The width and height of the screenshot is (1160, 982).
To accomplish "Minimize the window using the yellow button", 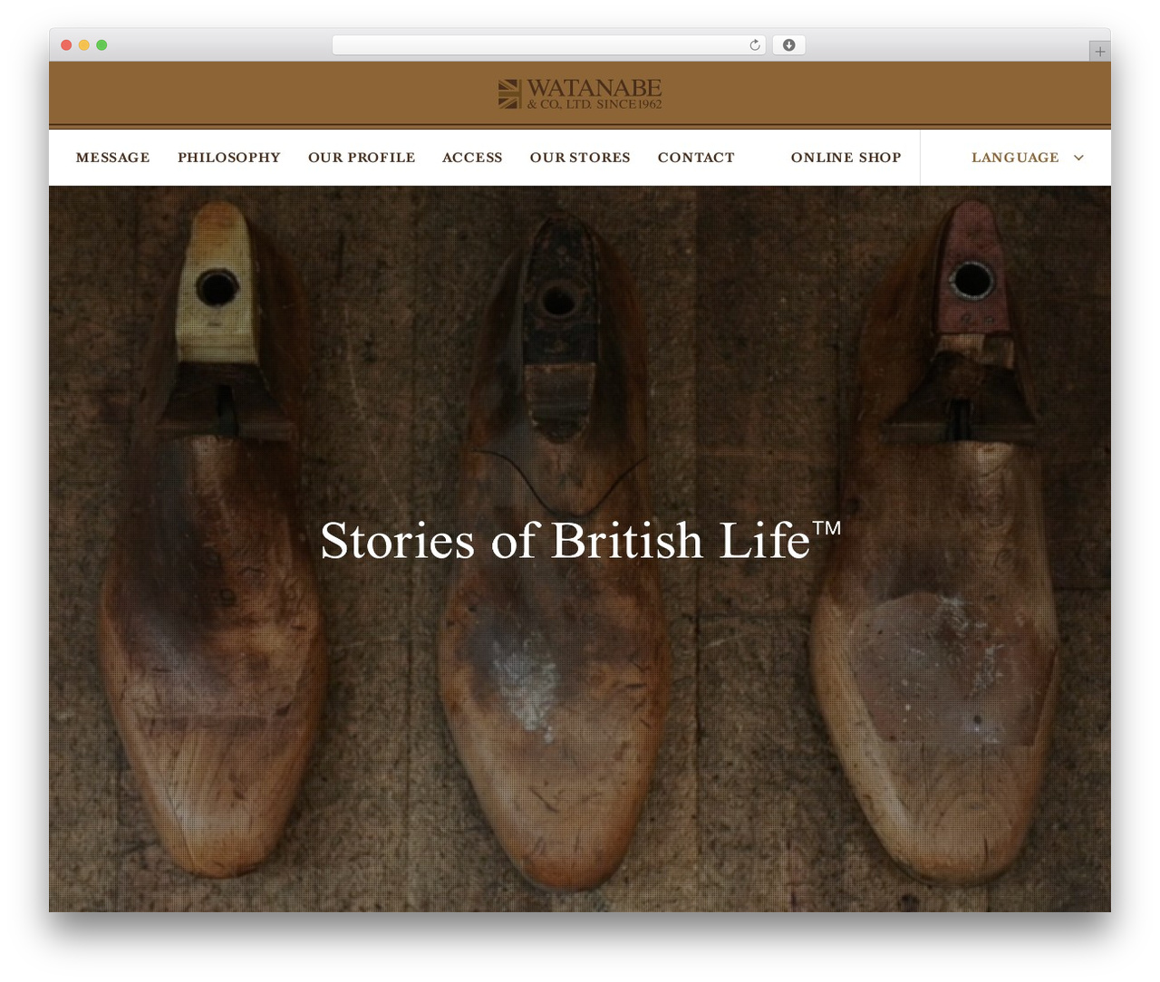I will click(x=83, y=45).
